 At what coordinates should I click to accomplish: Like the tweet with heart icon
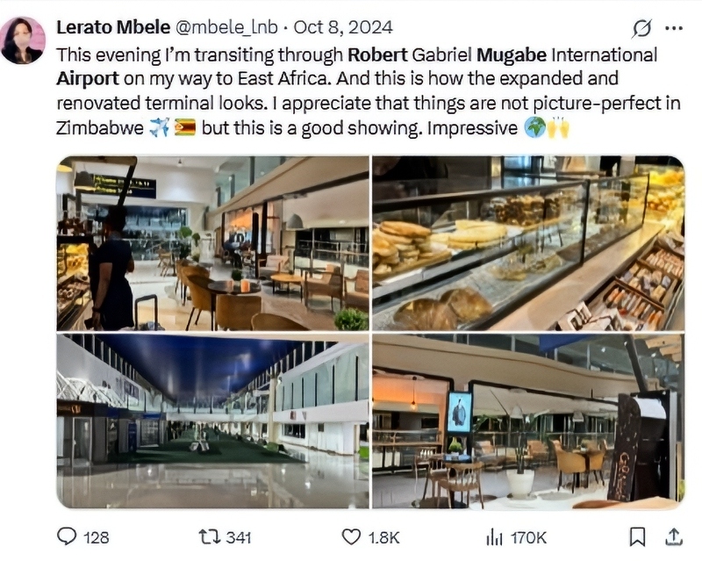(x=351, y=536)
